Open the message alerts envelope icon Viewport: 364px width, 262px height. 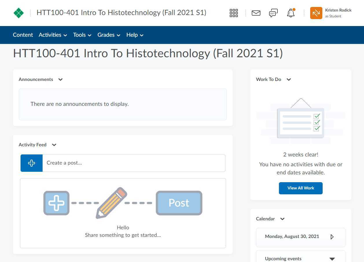[256, 13]
